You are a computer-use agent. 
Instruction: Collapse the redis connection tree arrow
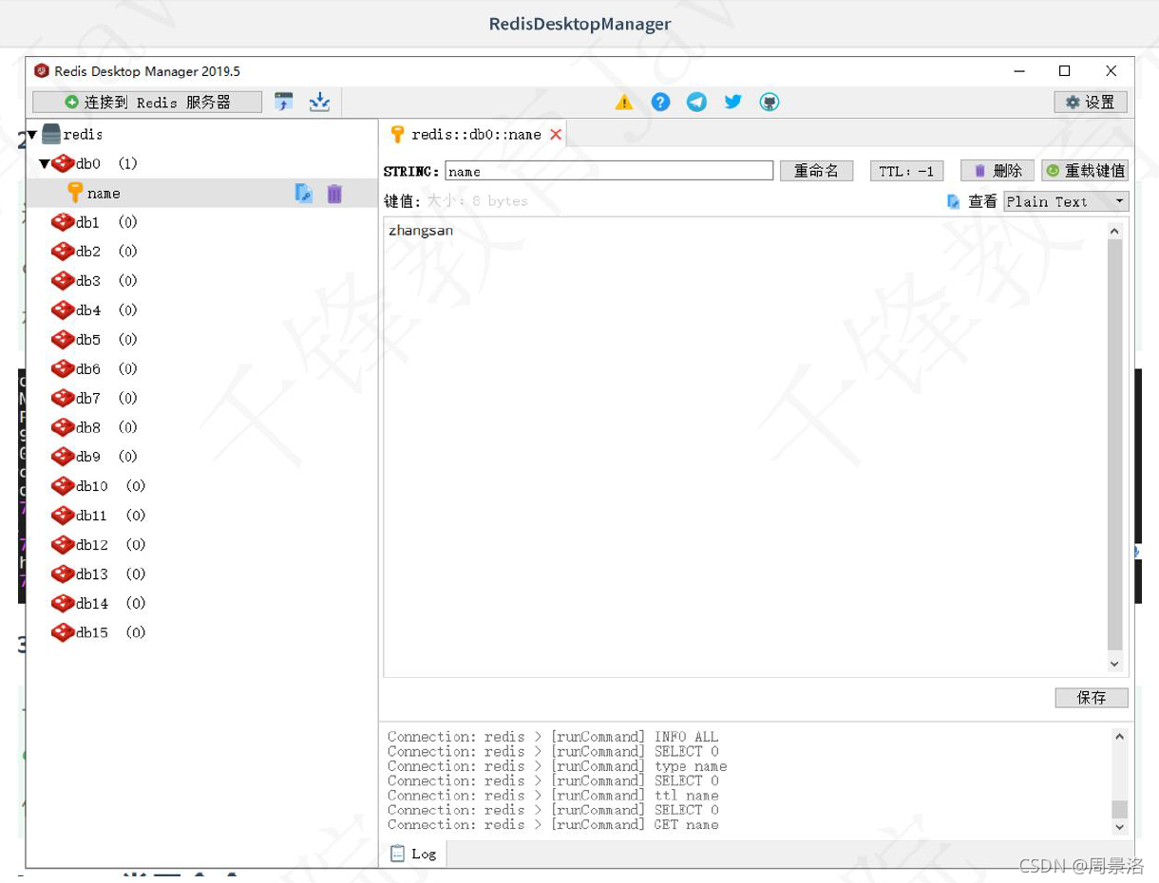click(x=32, y=135)
